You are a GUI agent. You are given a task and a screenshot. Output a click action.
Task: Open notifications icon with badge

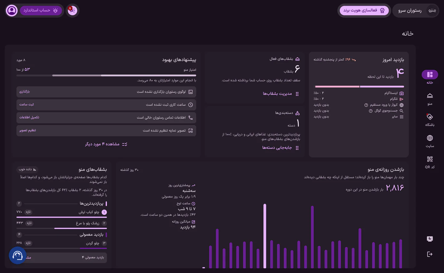pyautogui.click(x=72, y=10)
